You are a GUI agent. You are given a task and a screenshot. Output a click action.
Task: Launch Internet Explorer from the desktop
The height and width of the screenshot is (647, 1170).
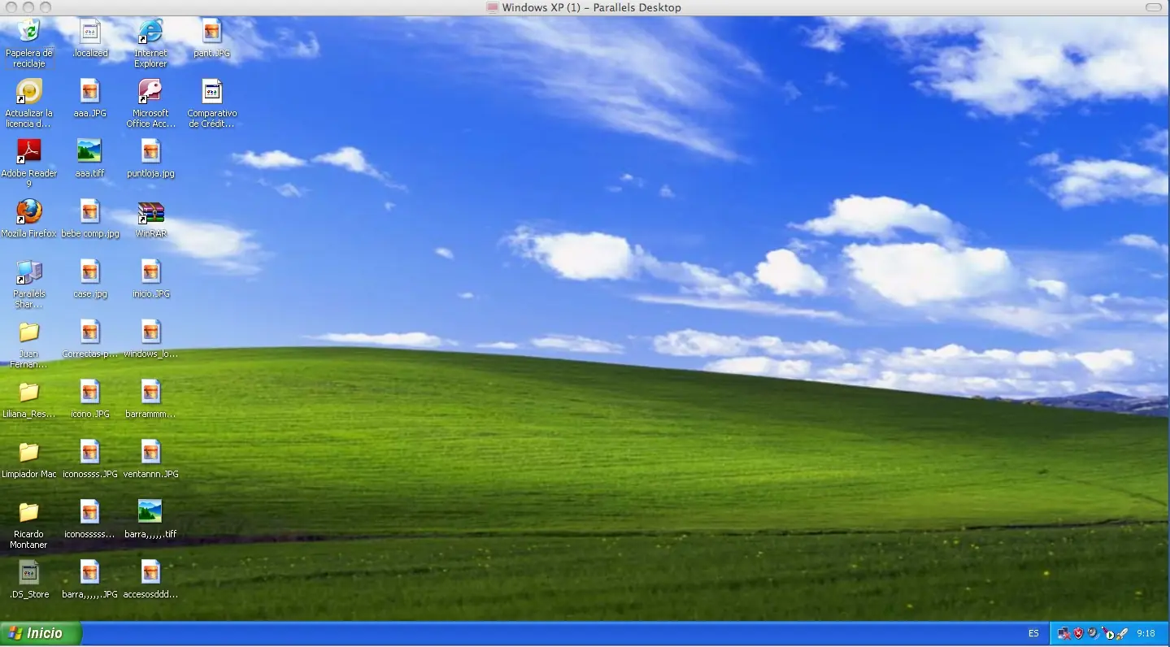point(150,32)
